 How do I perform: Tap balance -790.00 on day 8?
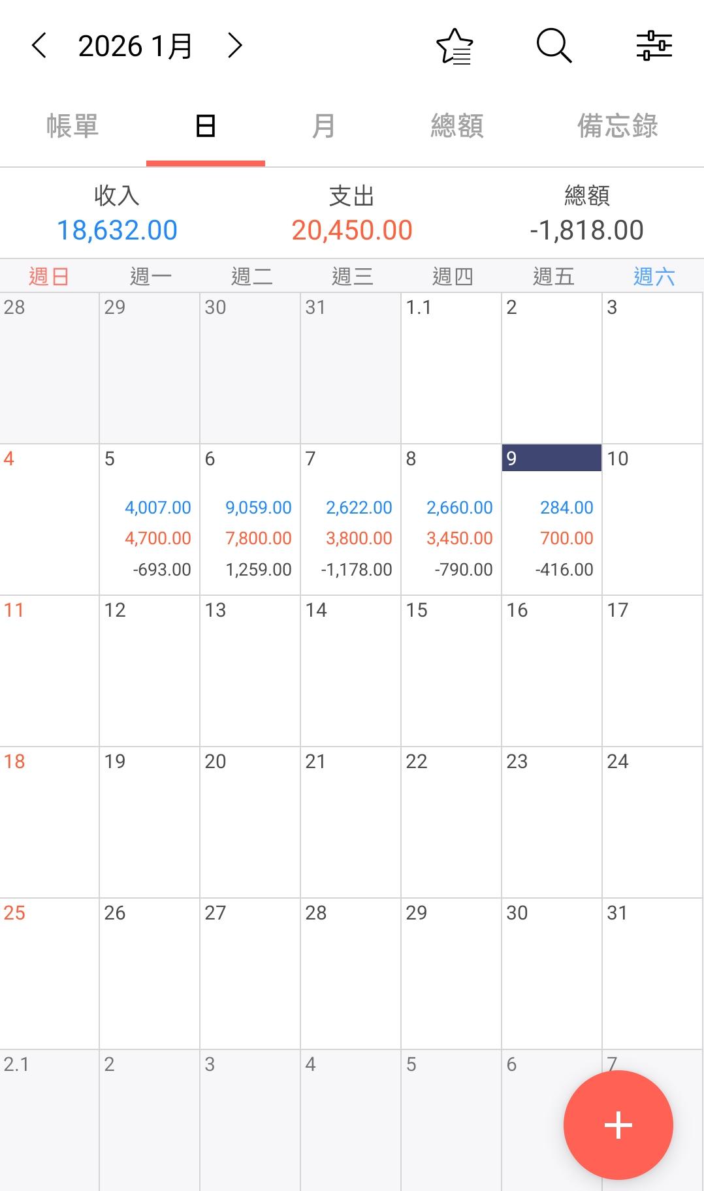tap(464, 570)
